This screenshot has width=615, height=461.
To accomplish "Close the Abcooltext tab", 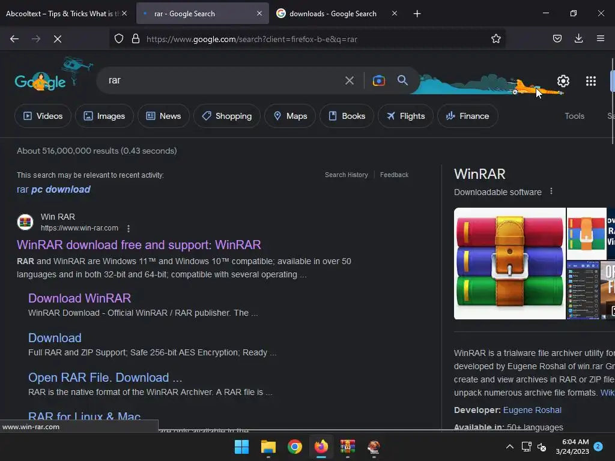I will tap(124, 13).
